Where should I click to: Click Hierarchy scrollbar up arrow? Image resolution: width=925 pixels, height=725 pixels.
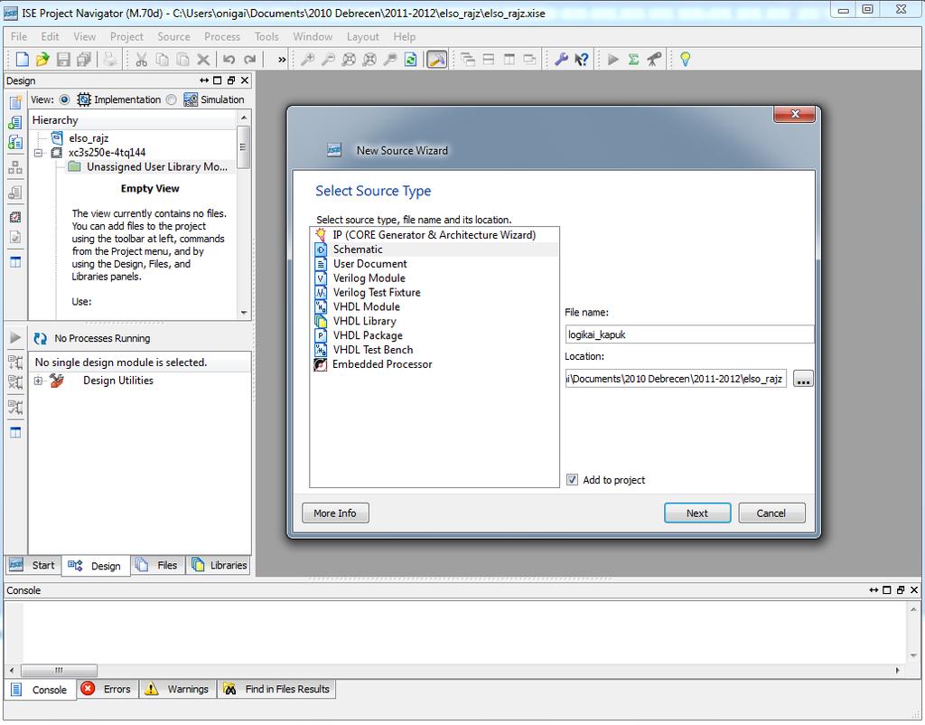pos(244,118)
